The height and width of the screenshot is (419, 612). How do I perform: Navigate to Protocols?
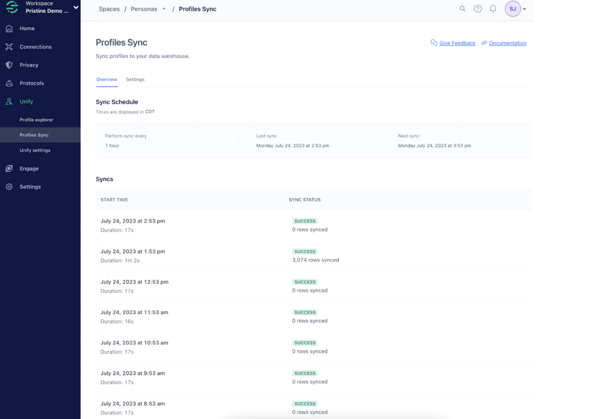point(32,83)
